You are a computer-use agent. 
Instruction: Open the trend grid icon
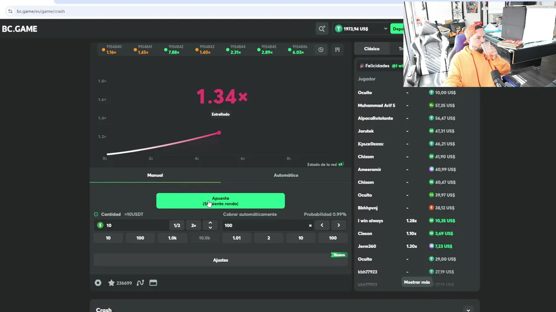point(337,49)
